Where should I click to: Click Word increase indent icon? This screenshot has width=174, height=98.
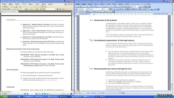point(146,9)
